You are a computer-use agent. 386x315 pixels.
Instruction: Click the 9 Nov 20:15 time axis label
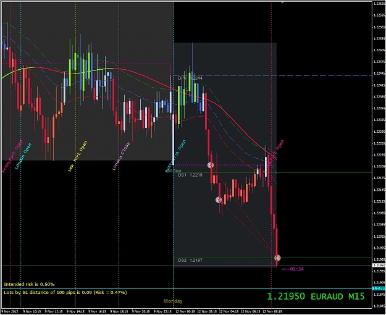click(141, 311)
